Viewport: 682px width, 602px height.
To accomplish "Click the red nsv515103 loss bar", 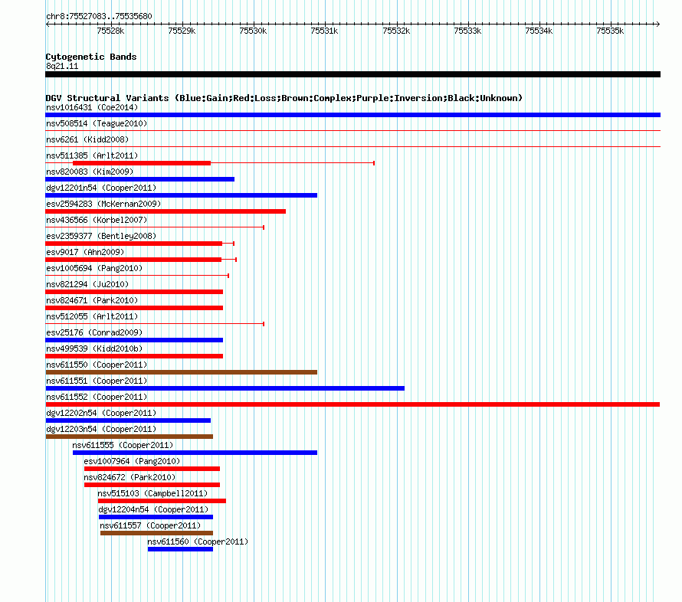I will point(162,501).
